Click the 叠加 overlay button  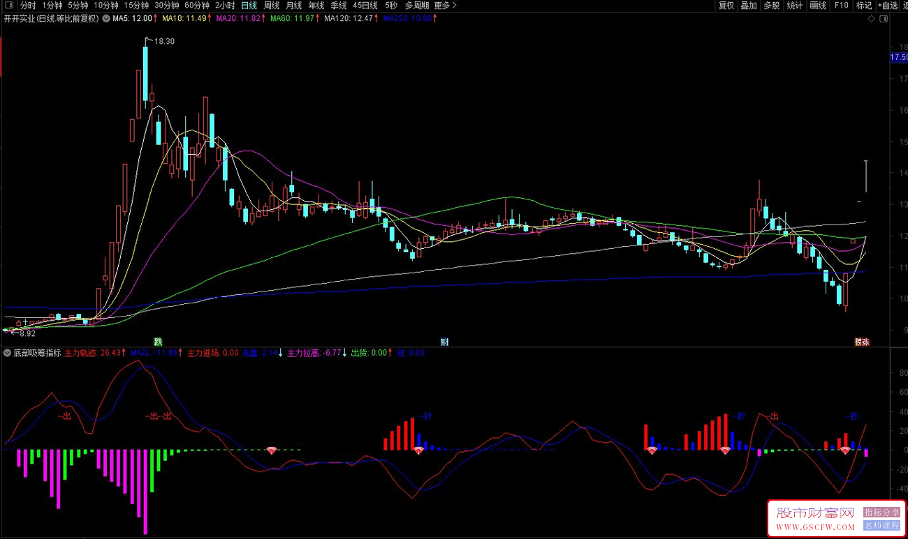click(x=749, y=6)
